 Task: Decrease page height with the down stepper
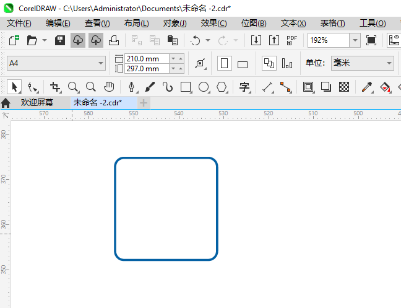173,69
